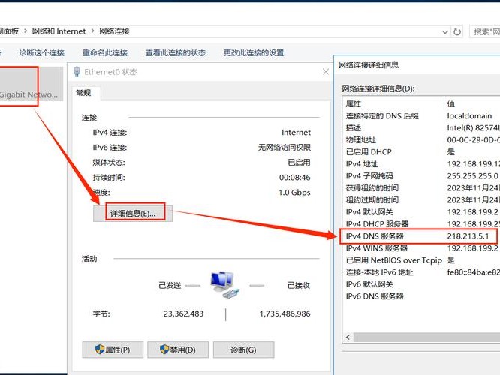Close the Ethernet0 状态 dialog
Viewport: 500px width, 375px height.
326,72
